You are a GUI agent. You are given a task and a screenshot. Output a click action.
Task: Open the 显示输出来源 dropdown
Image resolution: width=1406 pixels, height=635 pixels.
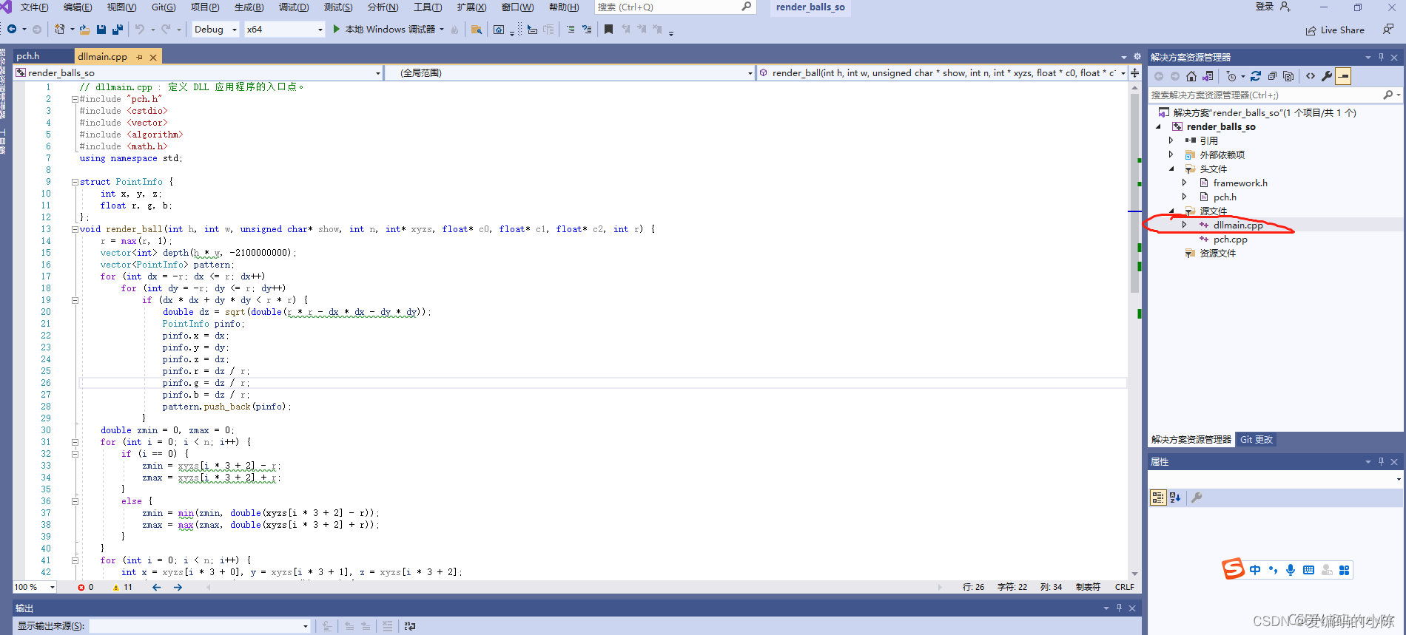pos(200,626)
